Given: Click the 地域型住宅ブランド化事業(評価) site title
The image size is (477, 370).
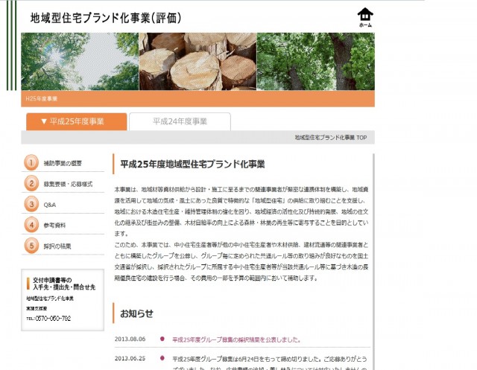Looking at the screenshot, I should pyautogui.click(x=105, y=18).
